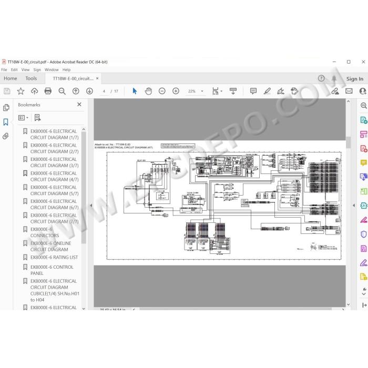Open the Find text magnifier
Viewport: 368px width, 368px height.
coord(62,91)
